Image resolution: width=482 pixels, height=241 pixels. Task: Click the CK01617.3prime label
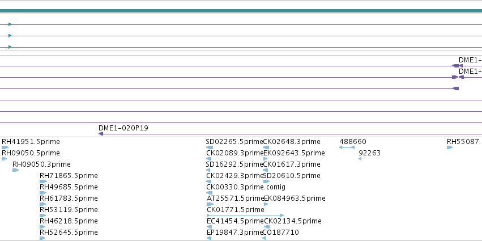pos(292,164)
